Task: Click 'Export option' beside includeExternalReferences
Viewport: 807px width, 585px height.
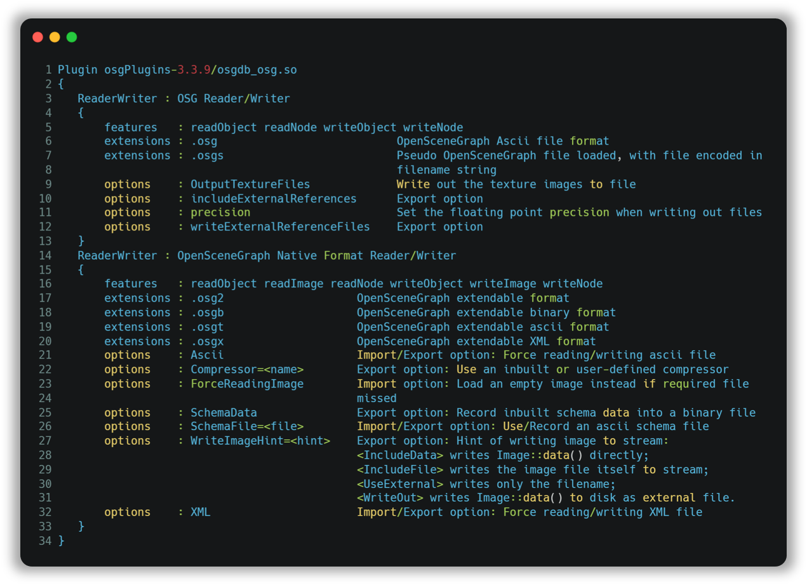Action: 440,198
